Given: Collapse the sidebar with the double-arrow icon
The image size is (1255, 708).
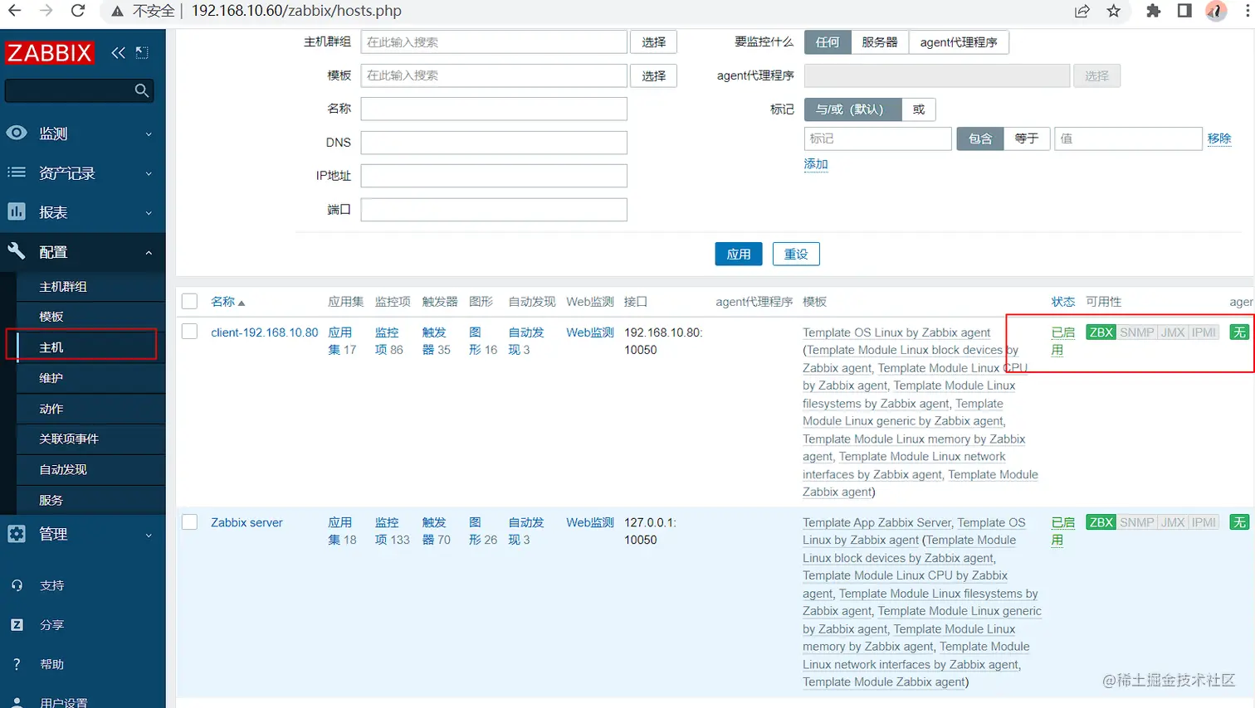Looking at the screenshot, I should click(x=118, y=53).
